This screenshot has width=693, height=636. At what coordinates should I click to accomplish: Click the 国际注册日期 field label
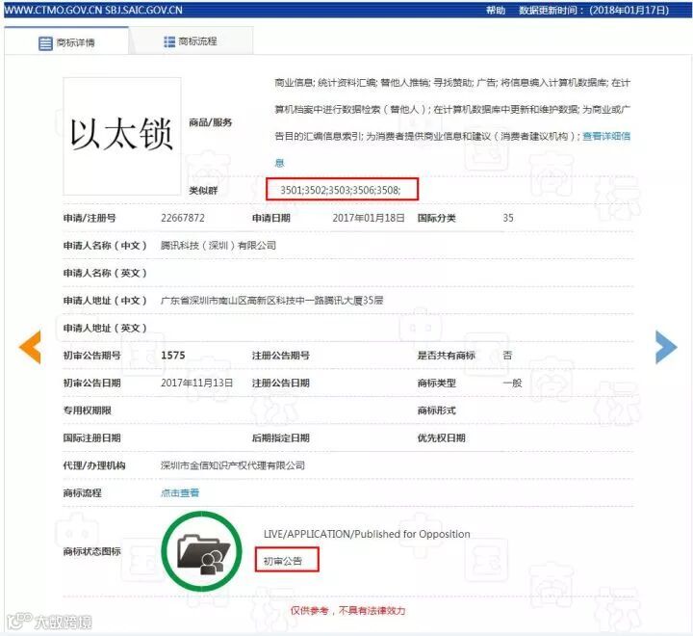pos(92,437)
